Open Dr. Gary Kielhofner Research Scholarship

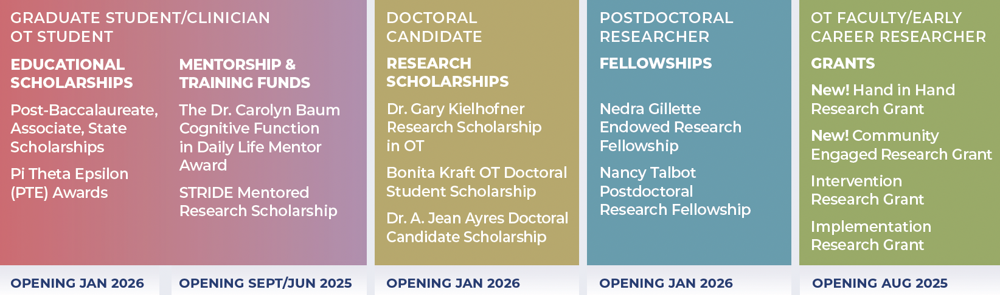point(464,127)
